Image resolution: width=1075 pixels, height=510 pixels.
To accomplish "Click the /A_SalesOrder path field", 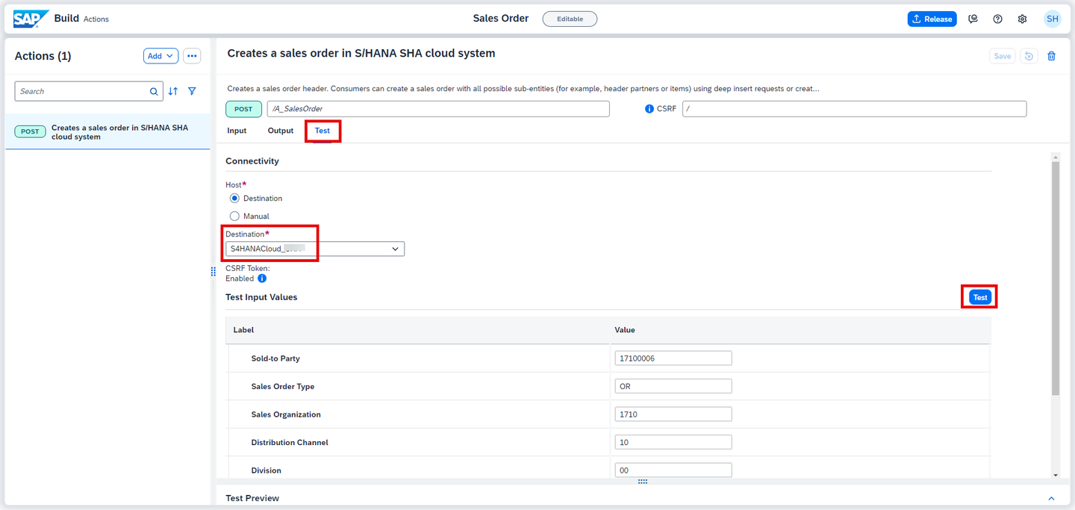I will [x=438, y=109].
